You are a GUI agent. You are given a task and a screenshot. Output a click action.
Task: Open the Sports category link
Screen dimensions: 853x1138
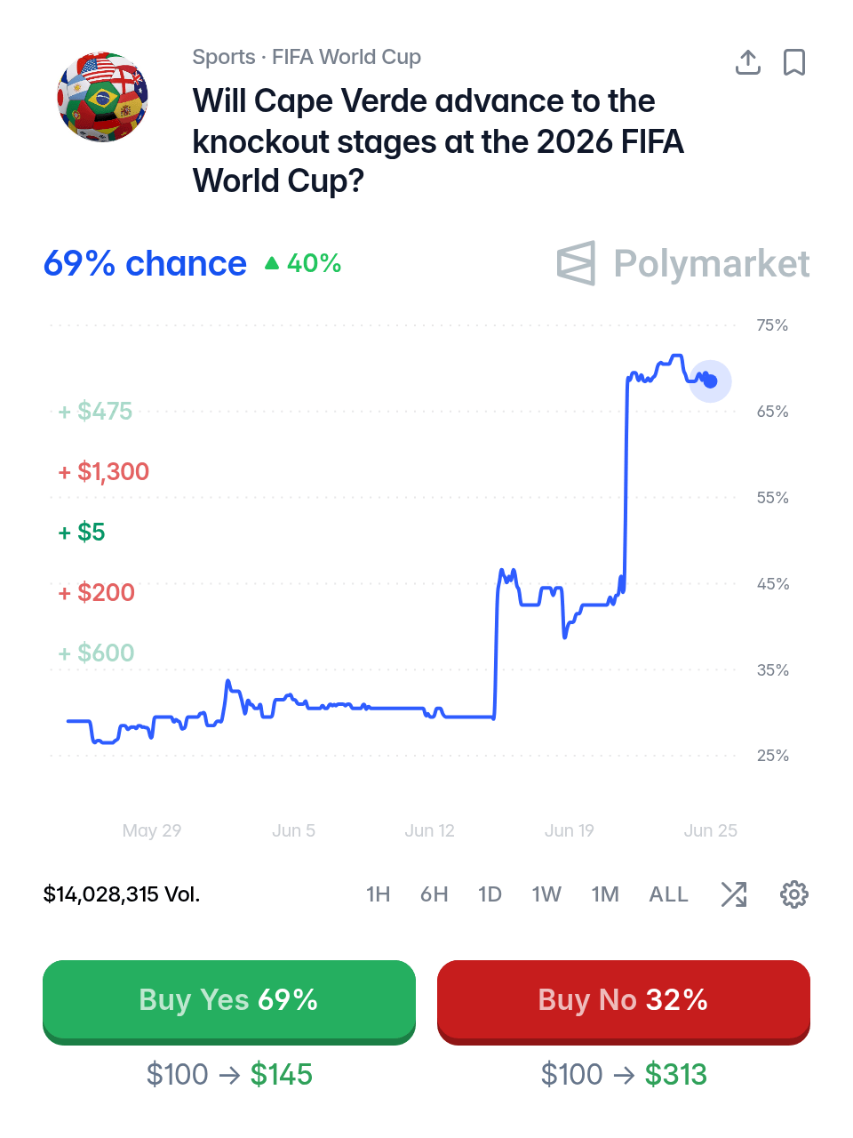click(224, 57)
